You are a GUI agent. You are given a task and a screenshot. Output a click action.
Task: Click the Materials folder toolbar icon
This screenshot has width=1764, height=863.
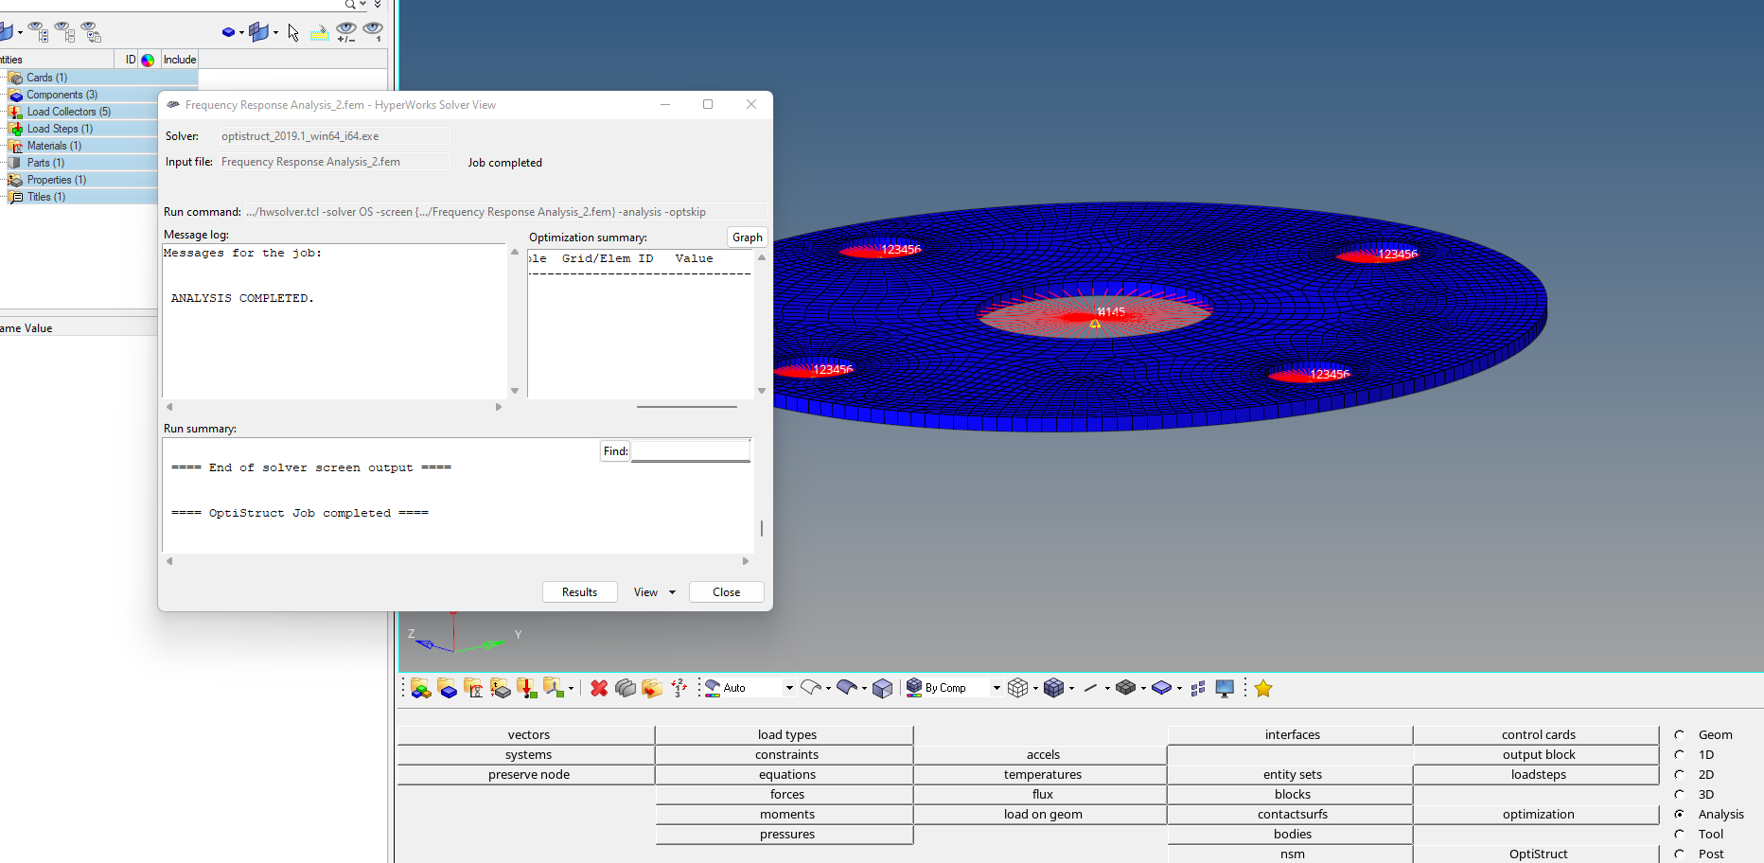click(x=474, y=689)
